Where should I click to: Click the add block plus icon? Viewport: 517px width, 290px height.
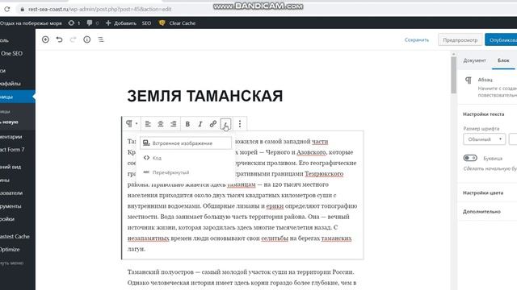coord(45,39)
